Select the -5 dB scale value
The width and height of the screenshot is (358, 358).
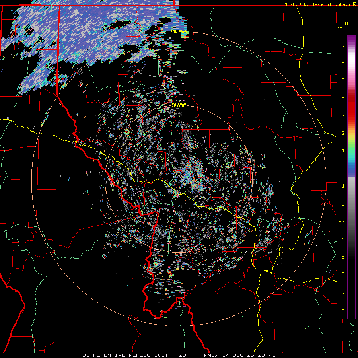tap(342, 257)
